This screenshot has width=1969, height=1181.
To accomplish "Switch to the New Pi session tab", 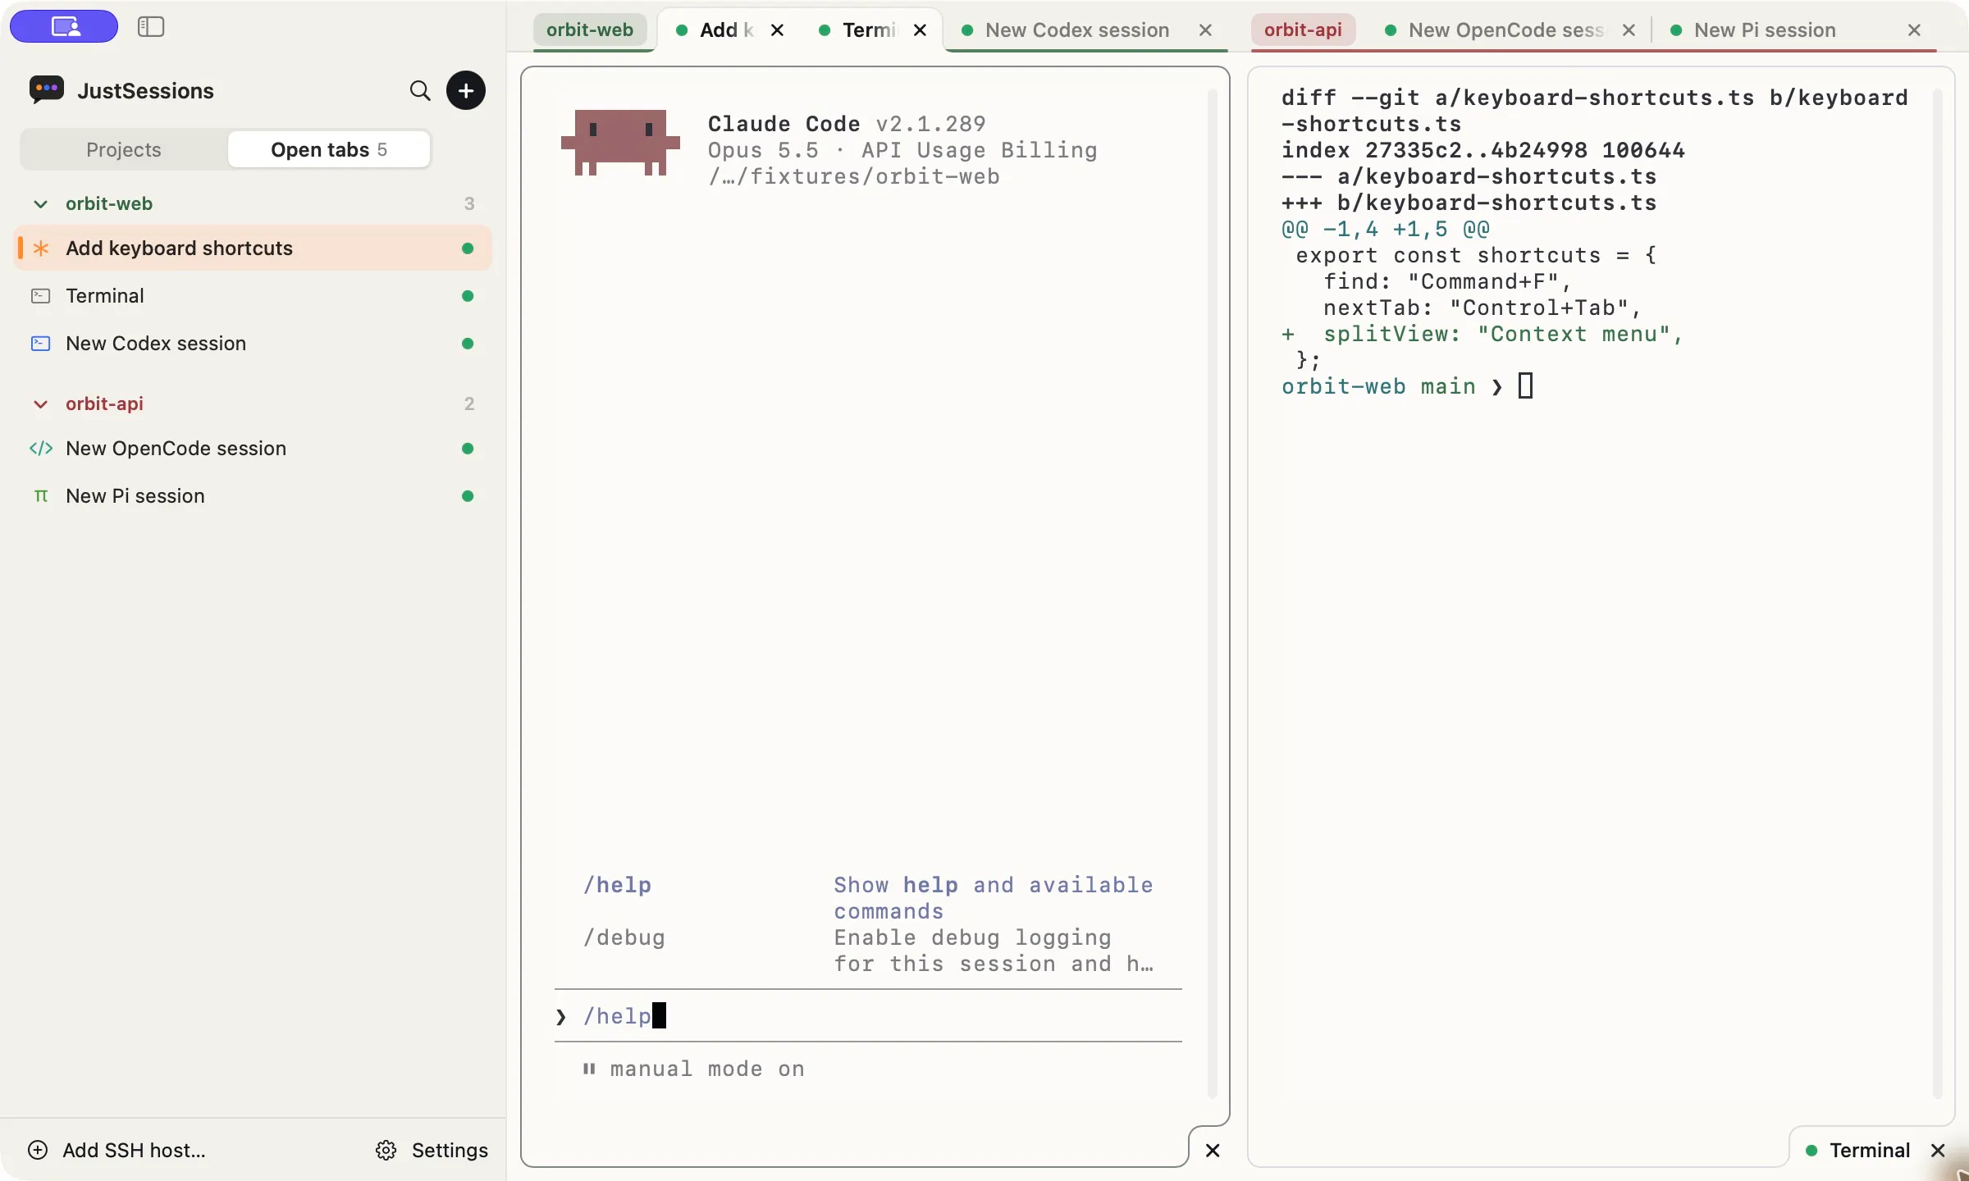I will (x=1766, y=30).
